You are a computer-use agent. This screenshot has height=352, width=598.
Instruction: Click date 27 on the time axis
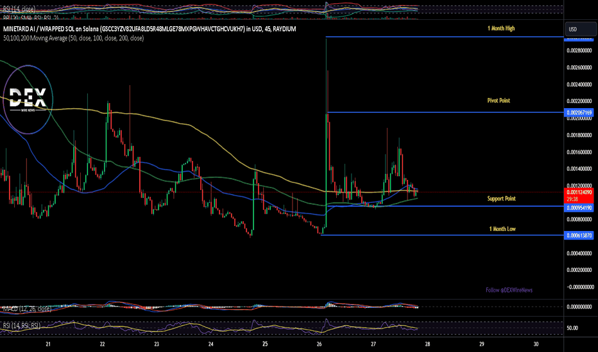373,344
